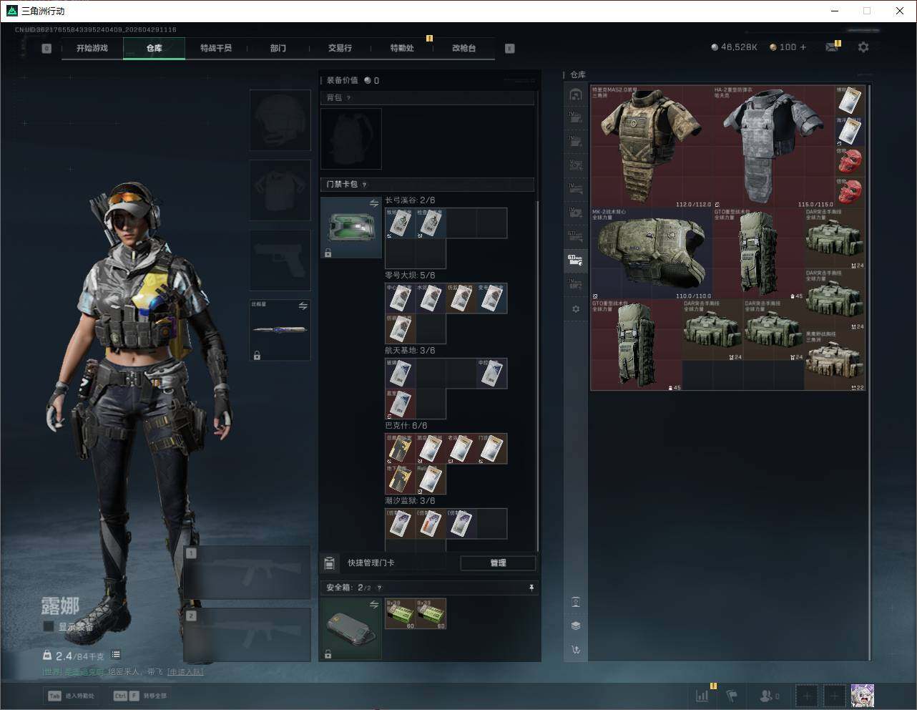Click the 进入特勤处 Tab shortcut button
The width and height of the screenshot is (917, 710).
point(72,696)
